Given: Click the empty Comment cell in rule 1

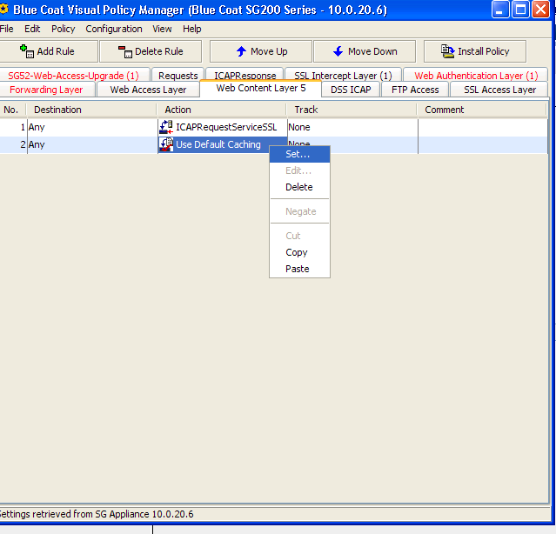Looking at the screenshot, I should 483,127.
